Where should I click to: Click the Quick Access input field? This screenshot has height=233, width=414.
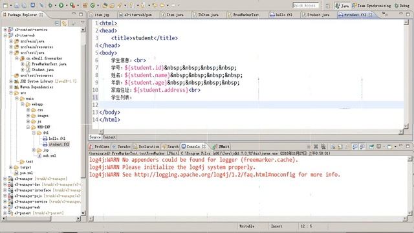[305, 5]
